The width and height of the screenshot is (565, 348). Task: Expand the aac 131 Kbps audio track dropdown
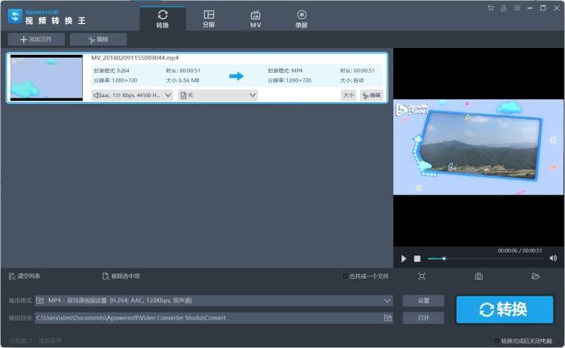pyautogui.click(x=133, y=95)
